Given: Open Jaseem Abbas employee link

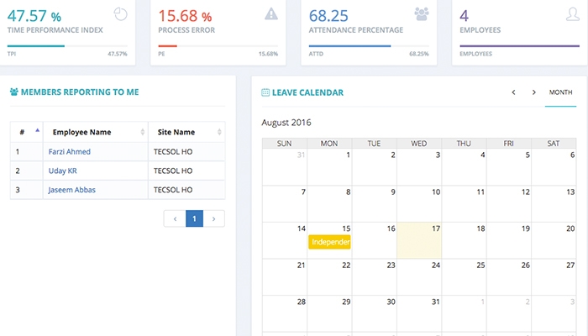Looking at the screenshot, I should [72, 190].
